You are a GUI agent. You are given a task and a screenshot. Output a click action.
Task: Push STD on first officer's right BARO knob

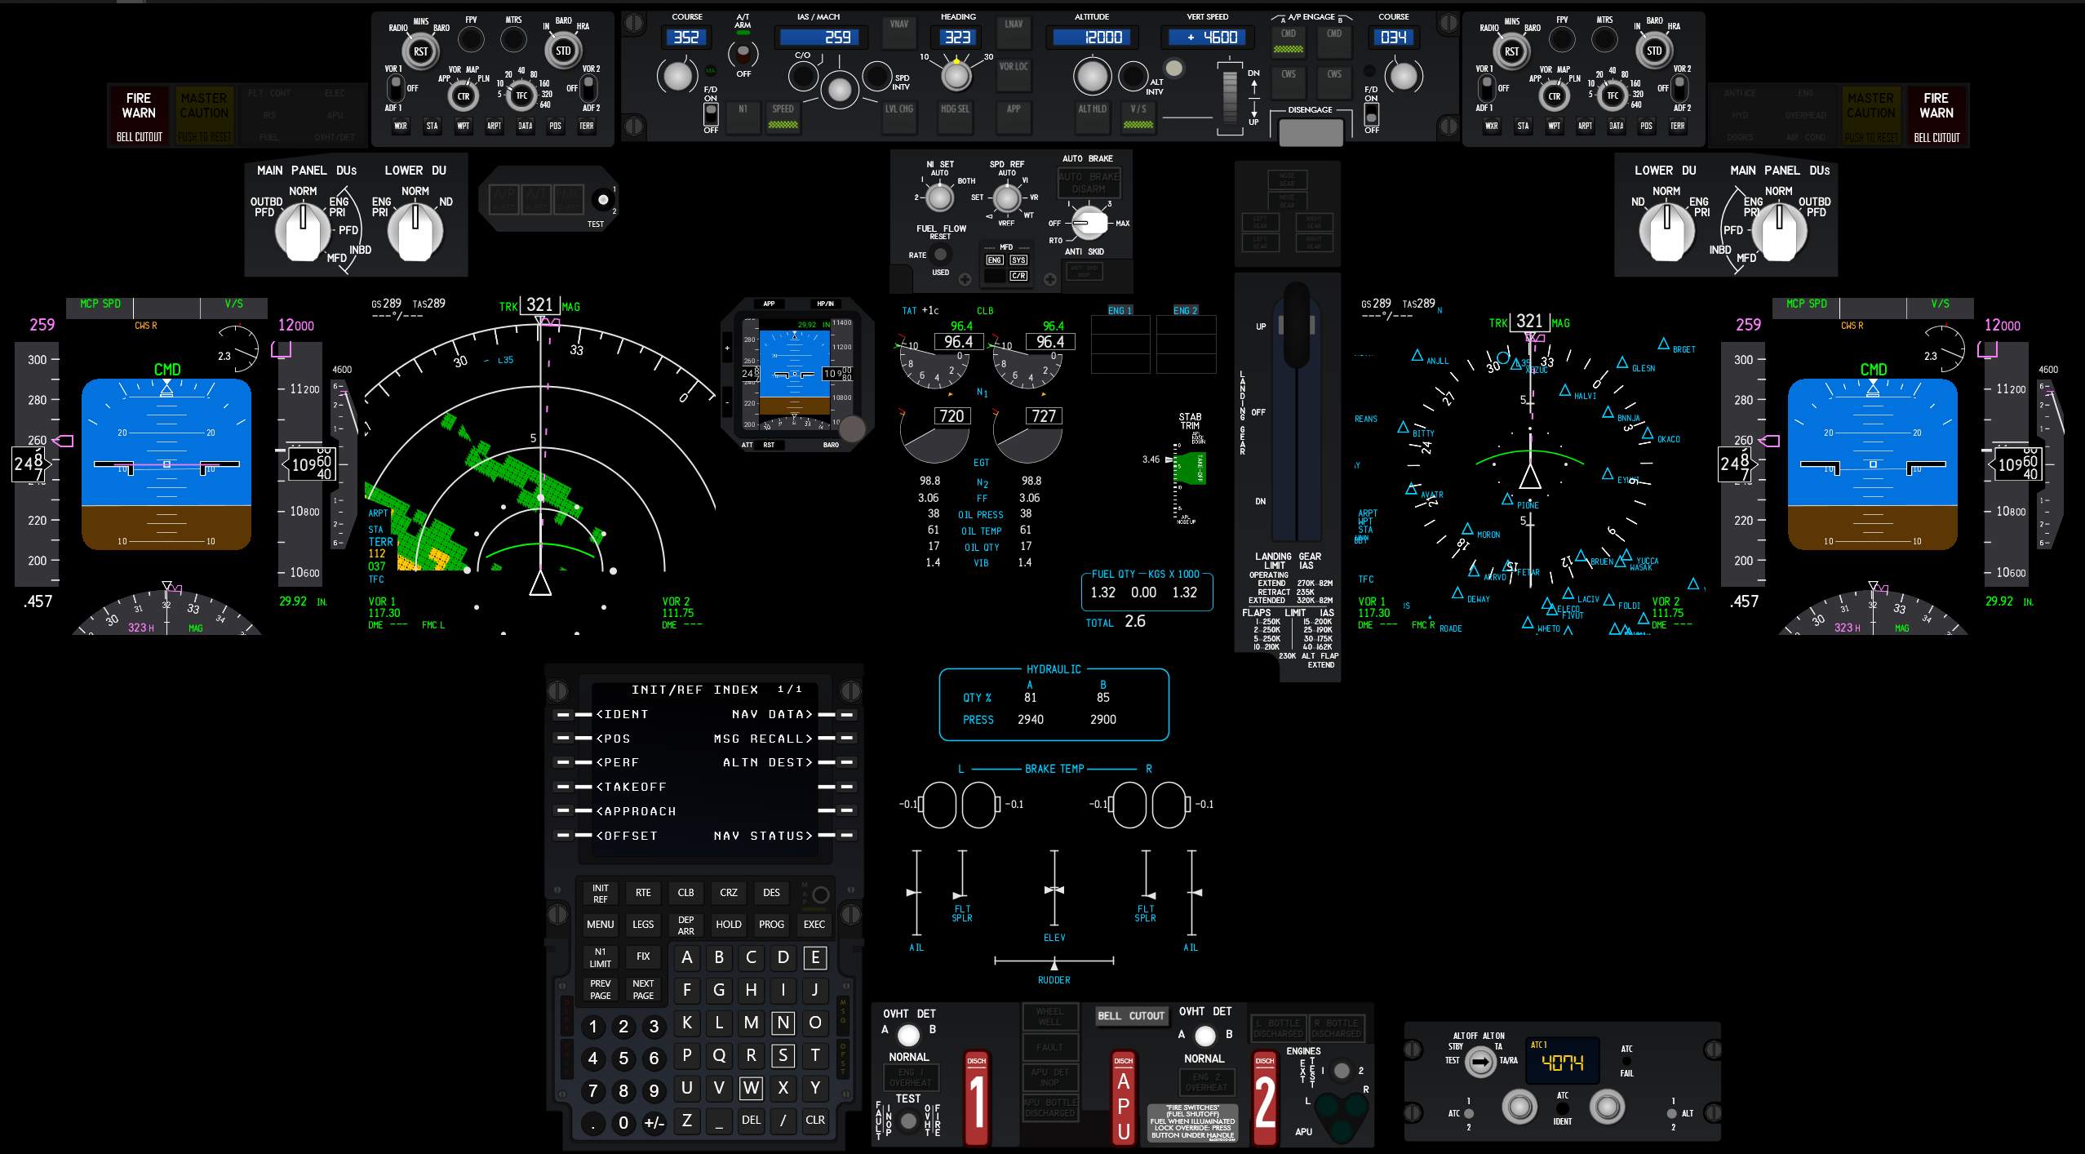click(1654, 51)
